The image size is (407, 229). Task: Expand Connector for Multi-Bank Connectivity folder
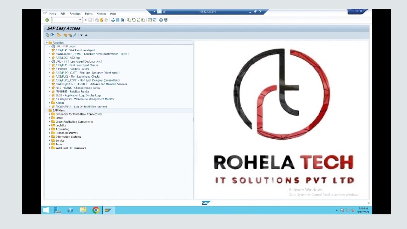[50, 114]
